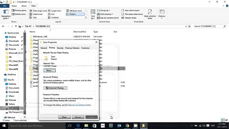This screenshot has height=129, width=229.
Task: Select the Details layout option
Action: pos(75,14)
